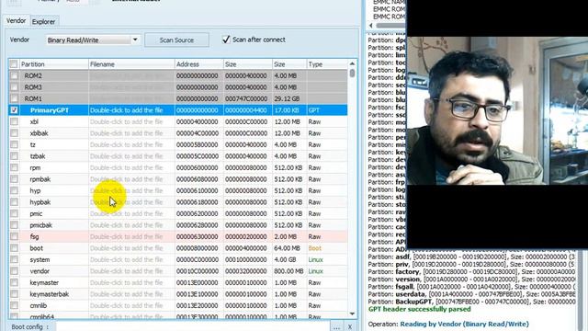Select the PrimaryGPT partition name
588x331 pixels.
click(50, 110)
